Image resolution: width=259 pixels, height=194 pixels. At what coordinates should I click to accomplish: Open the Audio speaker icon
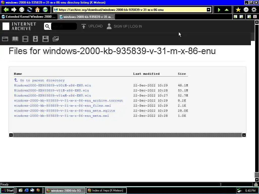pyautogui.click(x=35, y=39)
